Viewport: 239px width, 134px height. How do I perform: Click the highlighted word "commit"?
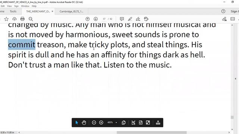(22, 45)
